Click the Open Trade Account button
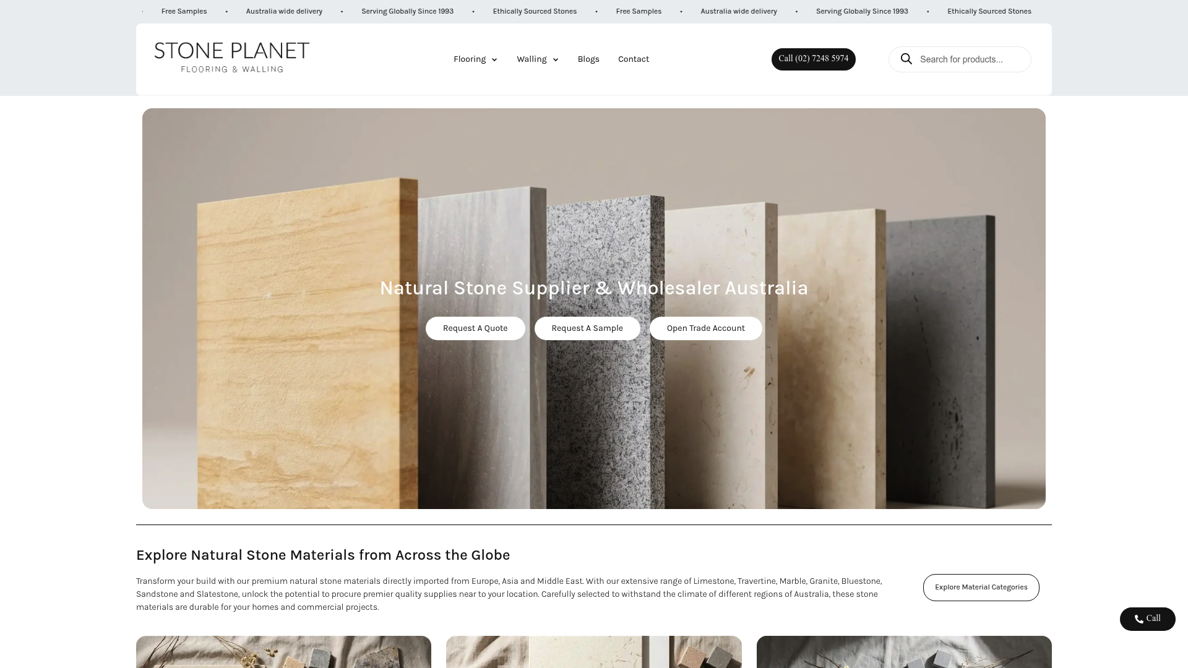The height and width of the screenshot is (668, 1188). pyautogui.click(x=706, y=328)
